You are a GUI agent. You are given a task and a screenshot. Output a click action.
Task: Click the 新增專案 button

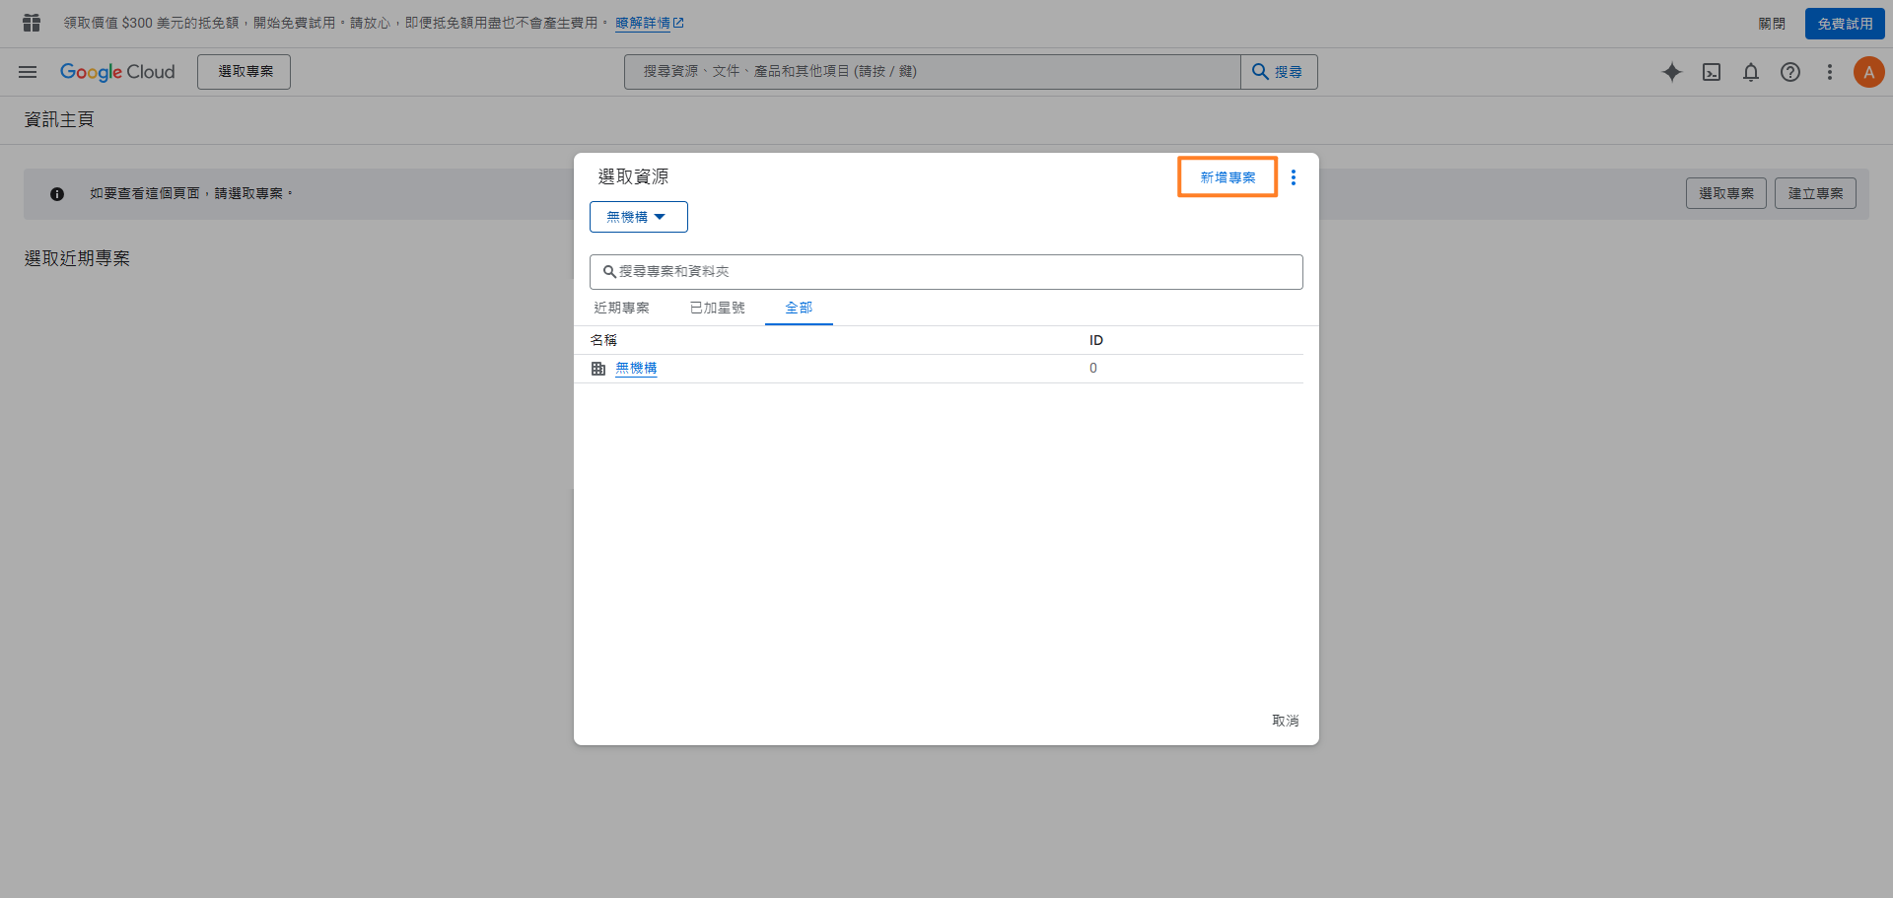(1227, 177)
